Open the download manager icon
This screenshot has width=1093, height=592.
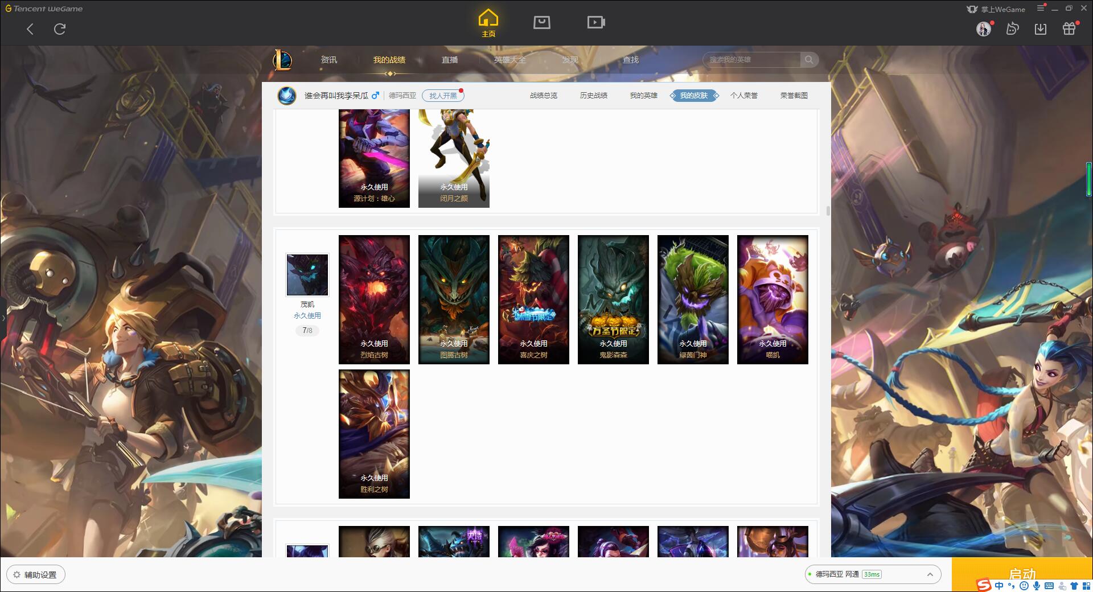[1040, 28]
